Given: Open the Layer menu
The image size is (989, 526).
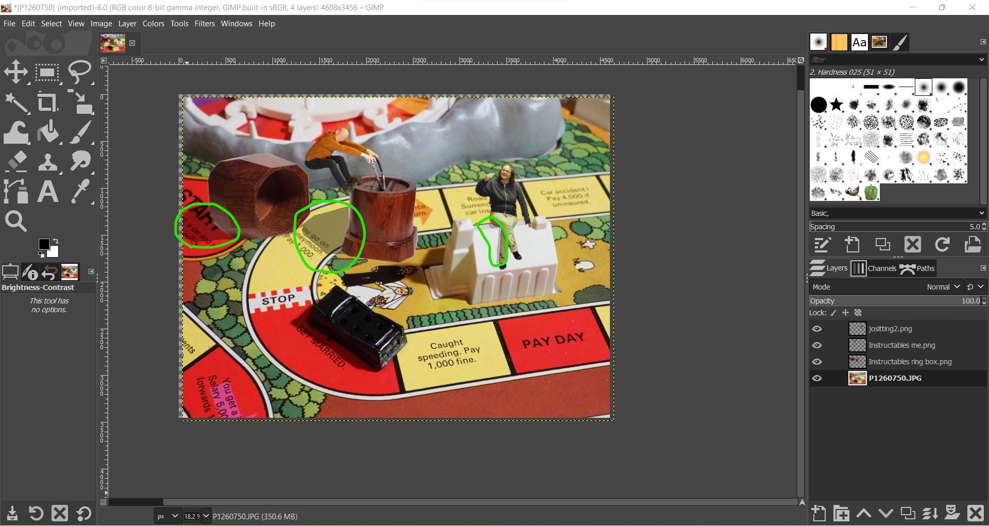Looking at the screenshot, I should 127,24.
